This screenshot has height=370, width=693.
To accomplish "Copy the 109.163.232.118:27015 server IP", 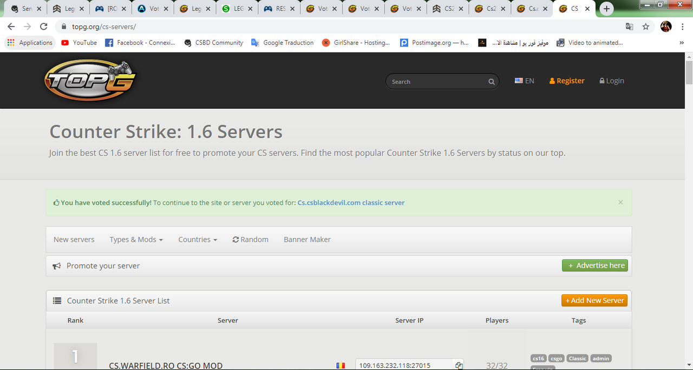I will pos(459,366).
